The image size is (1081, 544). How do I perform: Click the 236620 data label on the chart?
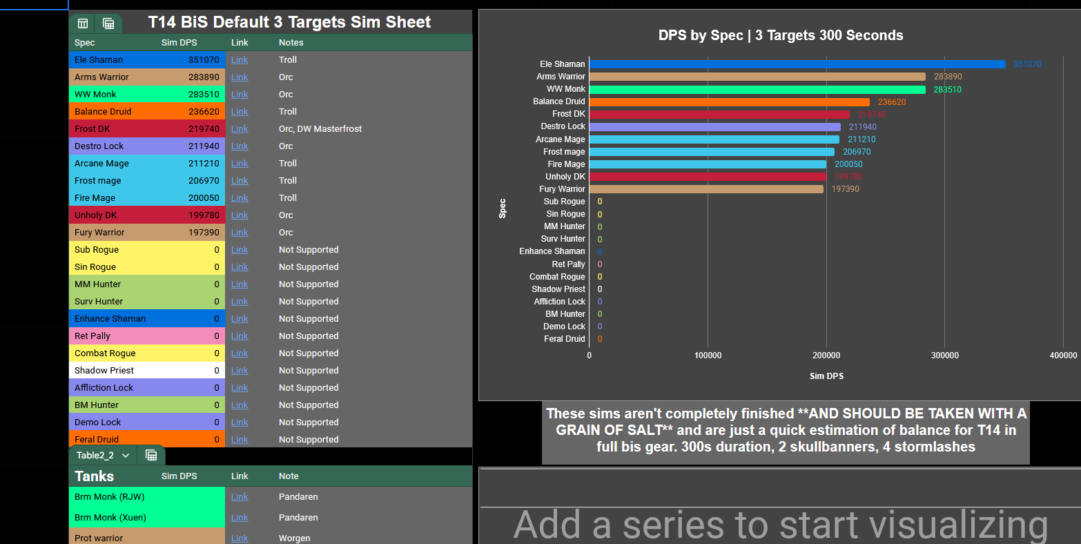pos(892,102)
